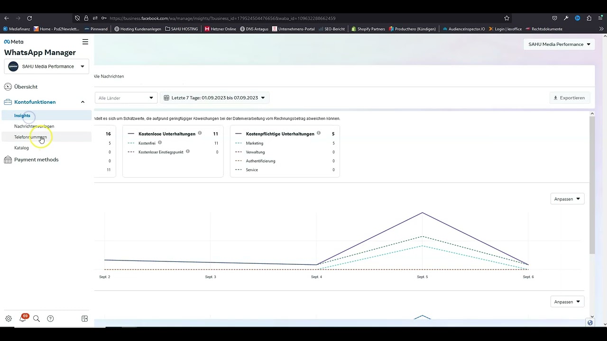The height and width of the screenshot is (341, 607).
Task: Click the Übersicht gauge icon
Action: click(x=8, y=87)
